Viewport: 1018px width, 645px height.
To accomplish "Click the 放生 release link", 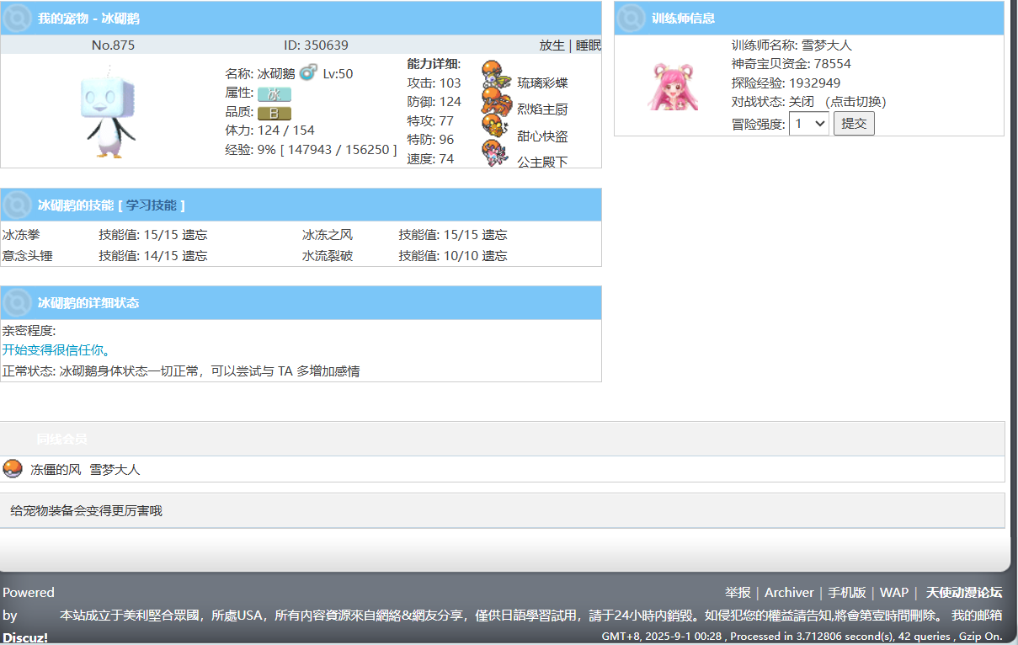I will click(x=552, y=45).
